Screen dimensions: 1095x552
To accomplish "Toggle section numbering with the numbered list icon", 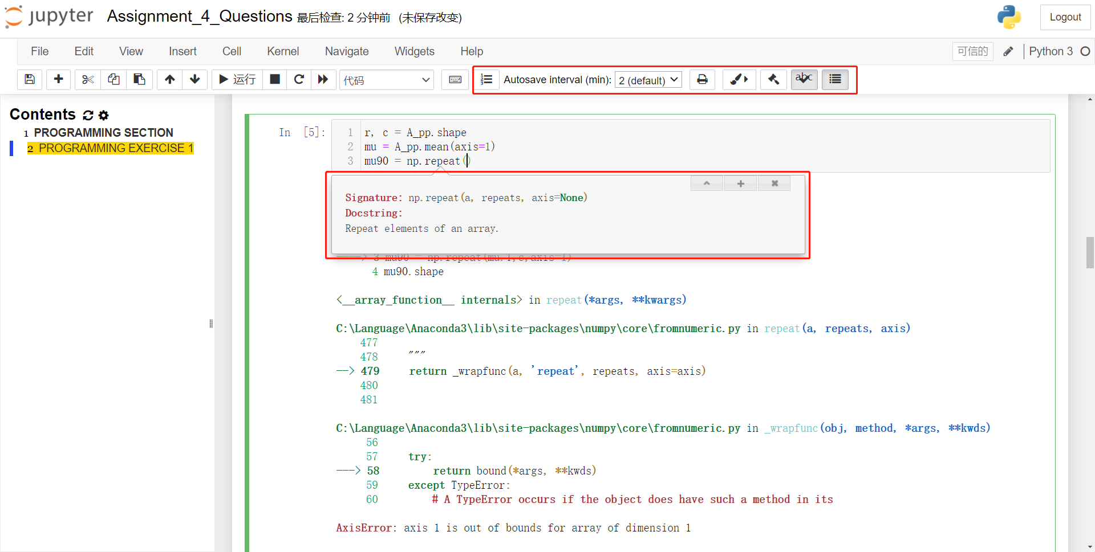I will point(486,80).
